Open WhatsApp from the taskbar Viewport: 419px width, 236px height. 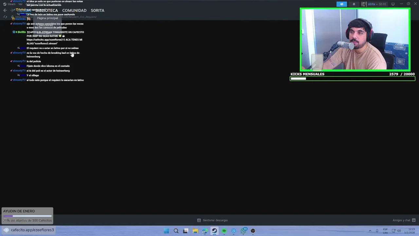pyautogui.click(x=243, y=231)
